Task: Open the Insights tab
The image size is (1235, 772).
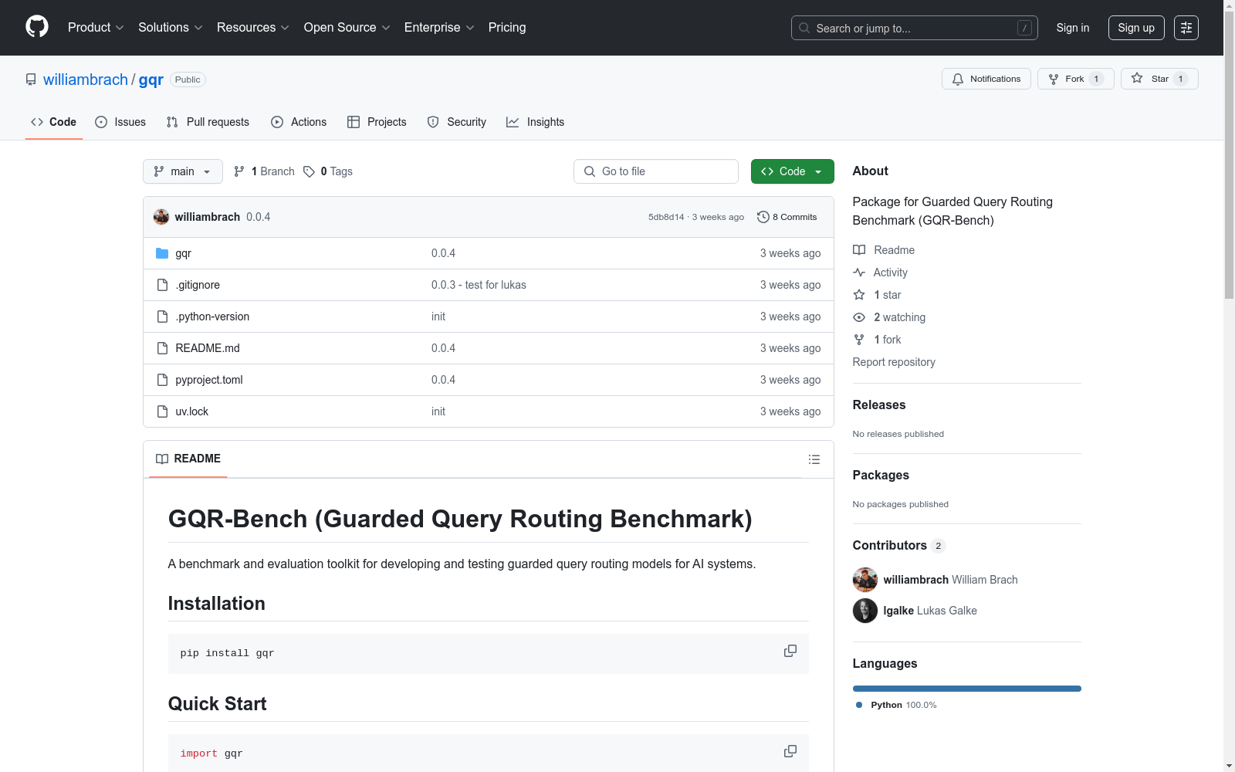Action: [x=536, y=122]
